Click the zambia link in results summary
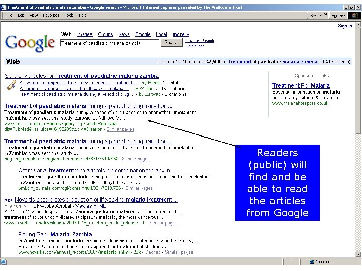 (x=309, y=62)
